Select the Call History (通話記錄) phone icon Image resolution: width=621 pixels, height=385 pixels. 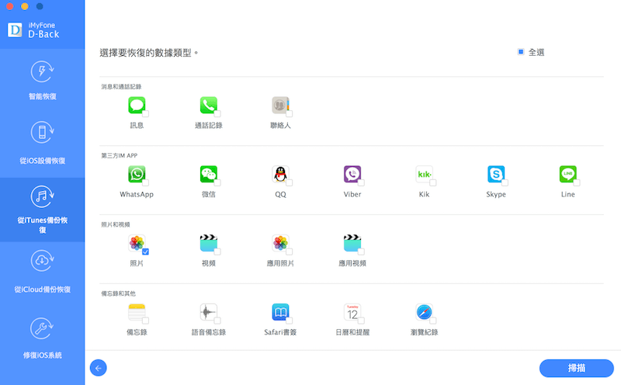208,105
